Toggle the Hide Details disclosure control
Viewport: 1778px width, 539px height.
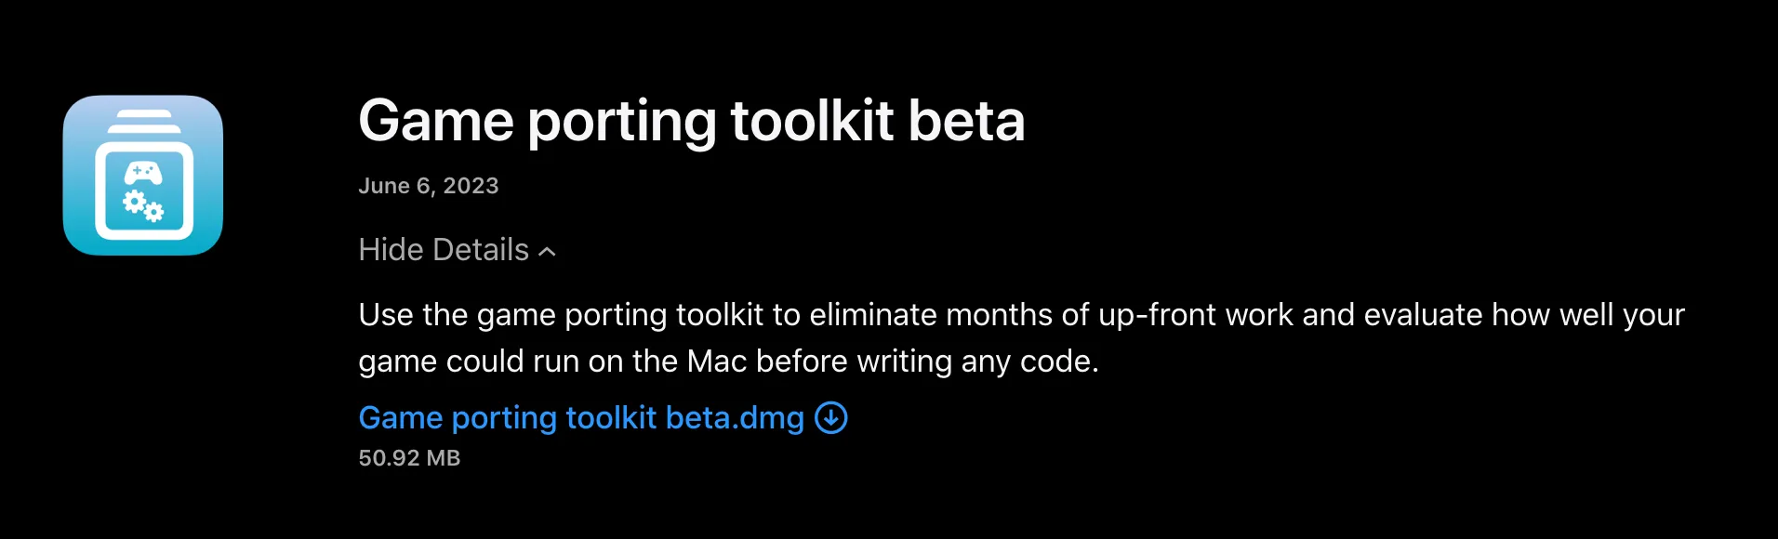456,249
